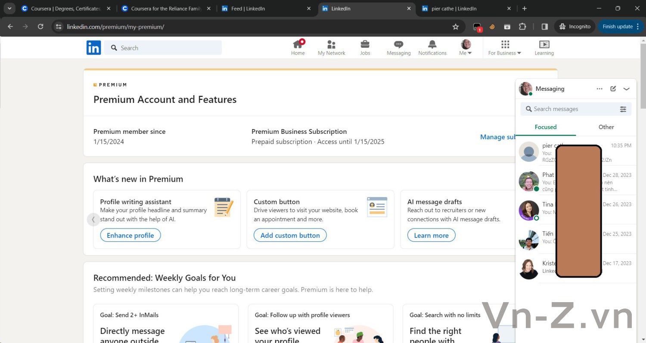This screenshot has width=646, height=343.
Task: Switch to pier cathe | LinkedIn tab
Action: 467,9
